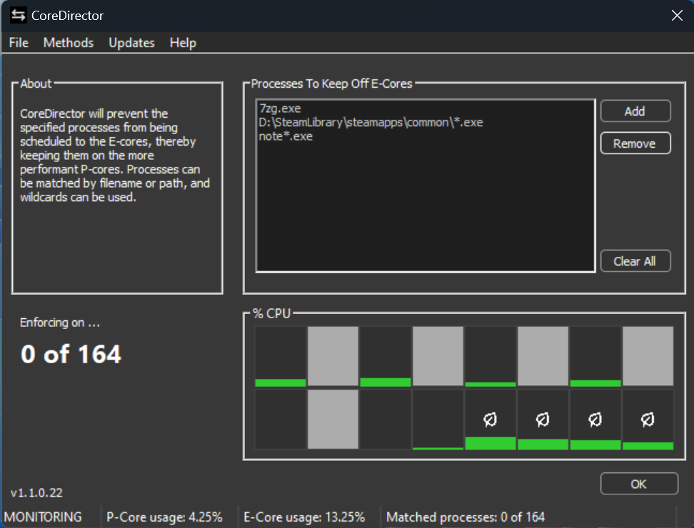Close the CoreDirector window
The image size is (694, 528).
pos(676,15)
